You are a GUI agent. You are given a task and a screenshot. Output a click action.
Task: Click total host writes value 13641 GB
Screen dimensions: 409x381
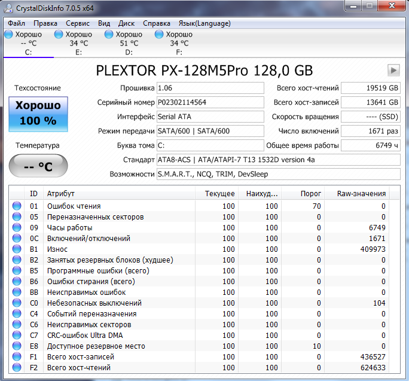click(371, 102)
